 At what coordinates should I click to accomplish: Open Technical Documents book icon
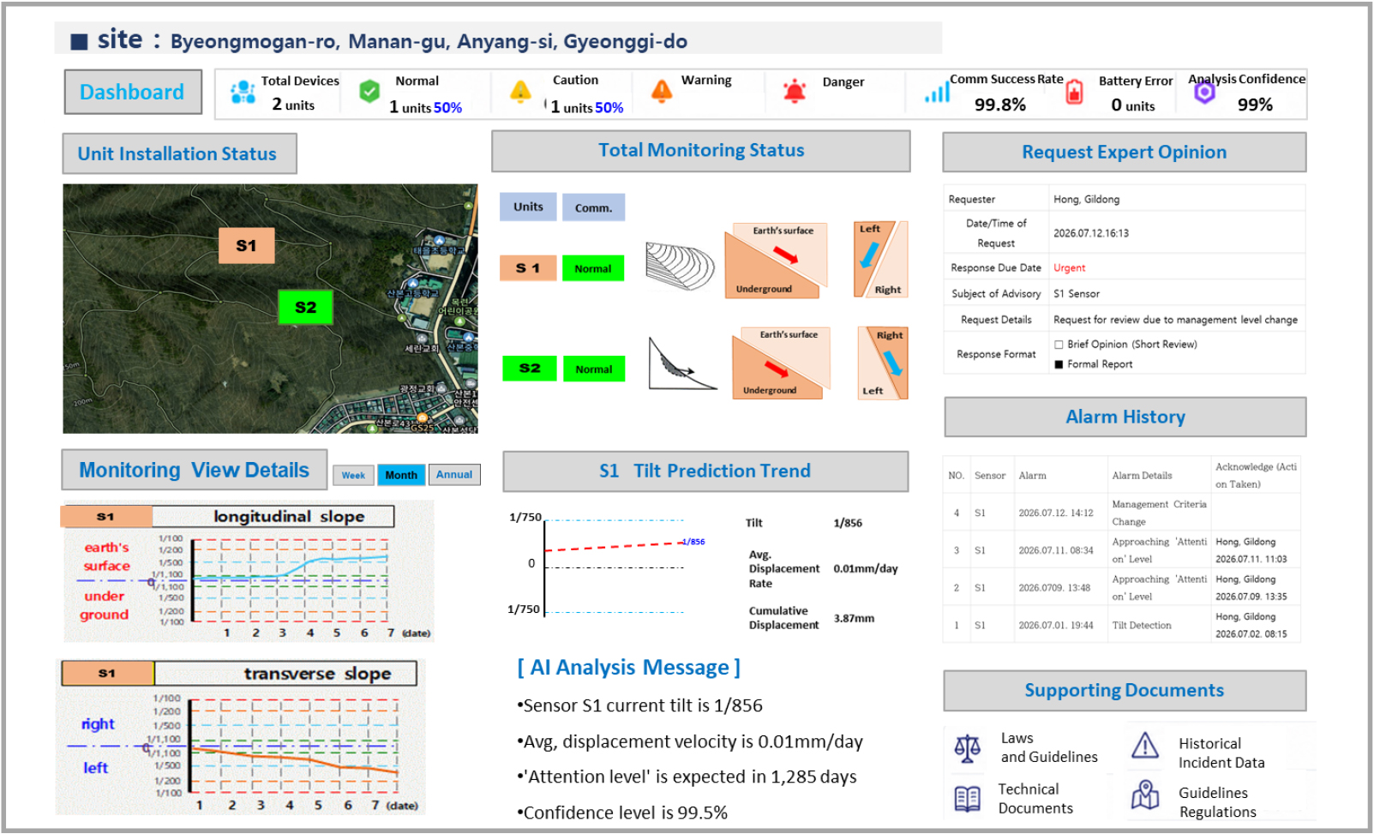point(968,799)
